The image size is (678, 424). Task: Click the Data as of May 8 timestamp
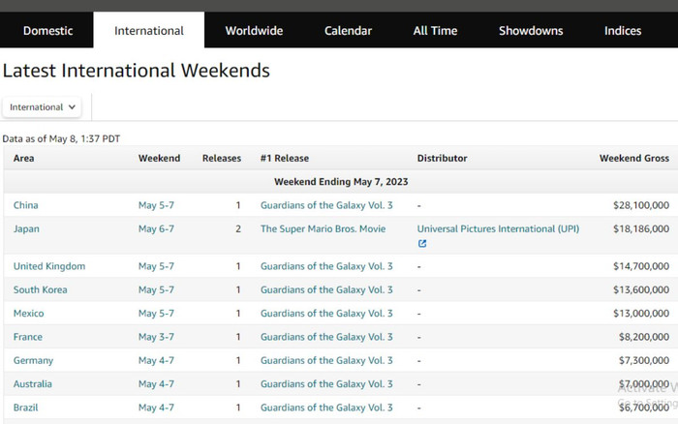(61, 138)
